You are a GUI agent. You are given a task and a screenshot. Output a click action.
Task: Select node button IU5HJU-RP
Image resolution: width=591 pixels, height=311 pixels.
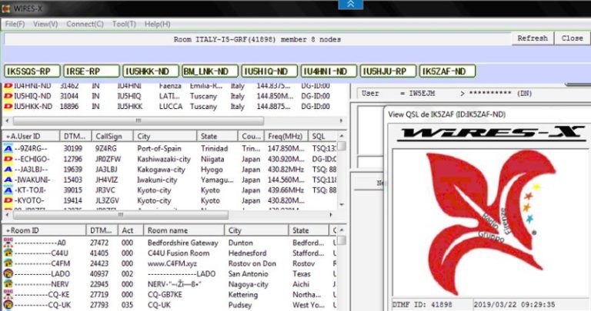(x=388, y=71)
